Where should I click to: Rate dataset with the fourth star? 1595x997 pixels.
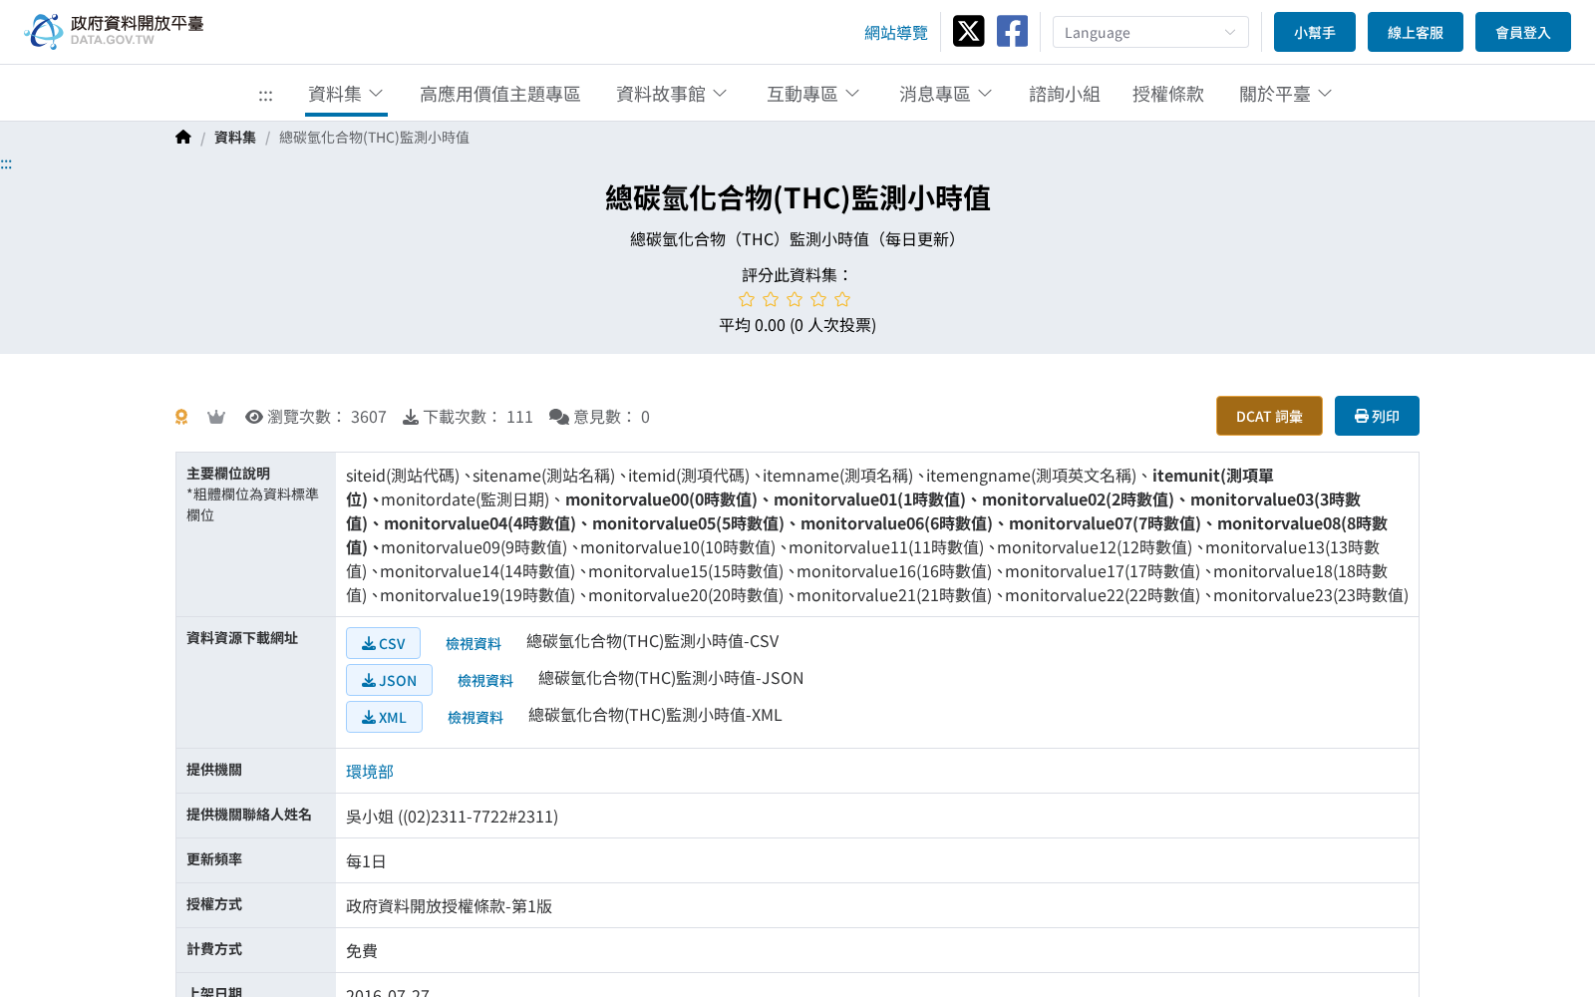coord(818,299)
